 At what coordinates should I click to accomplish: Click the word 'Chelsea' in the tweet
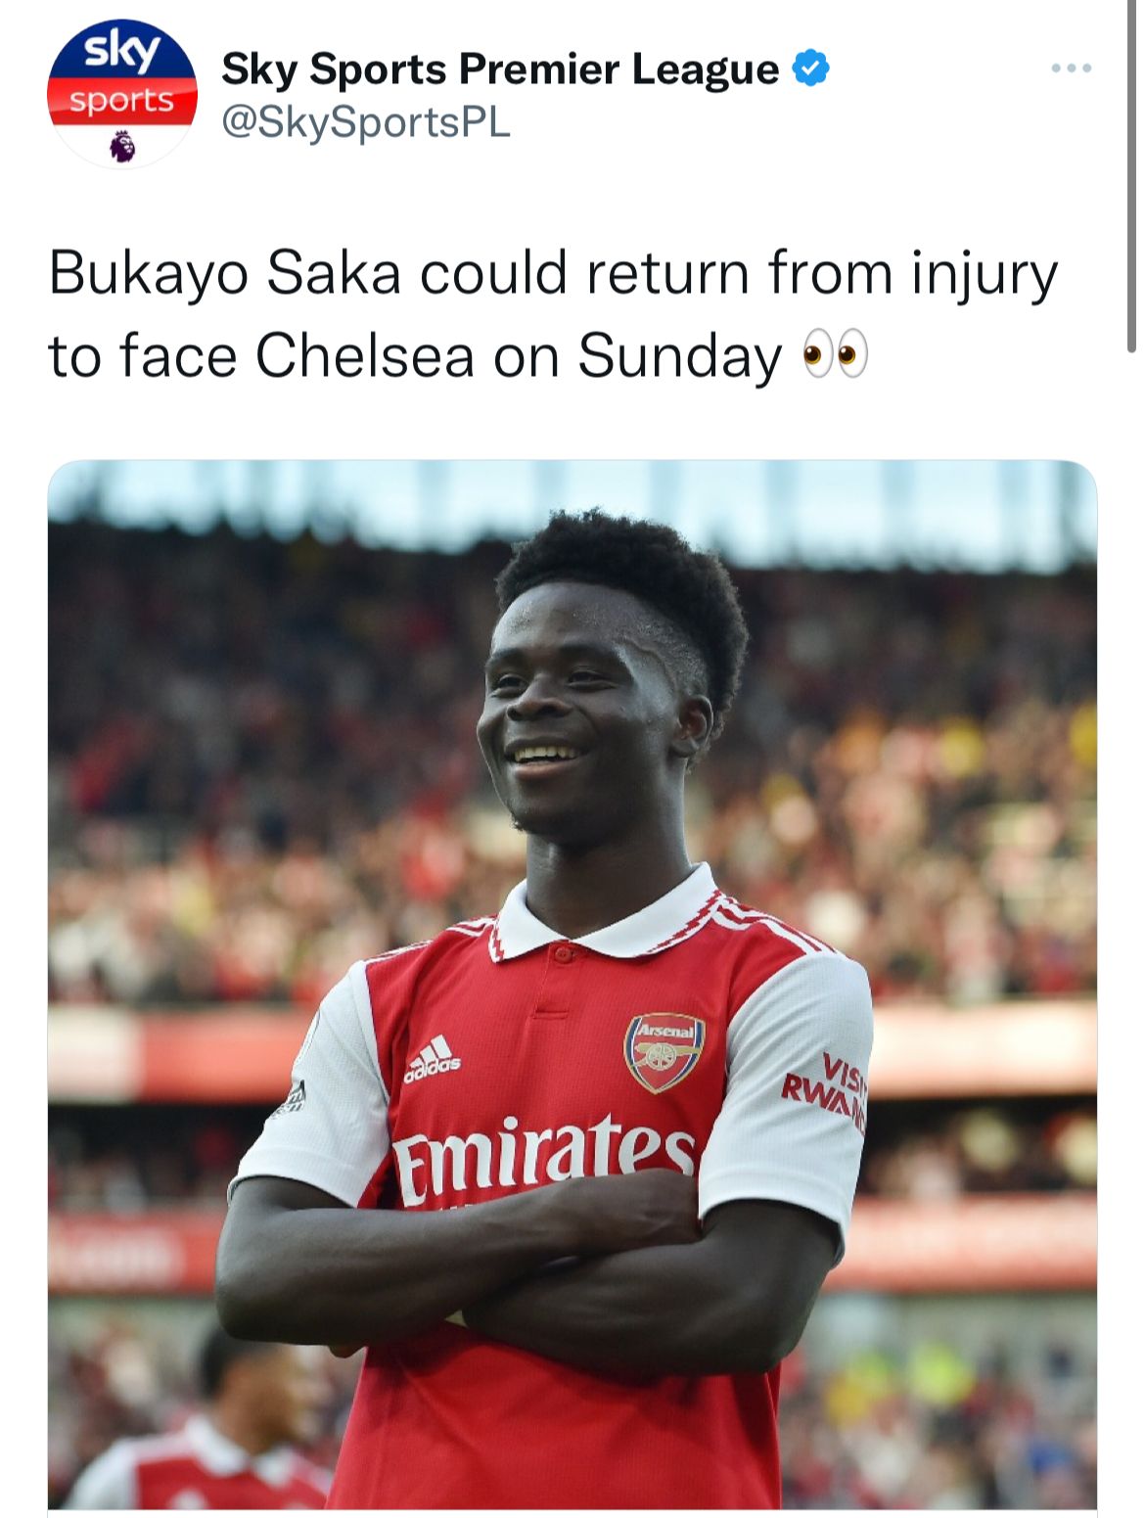point(365,355)
